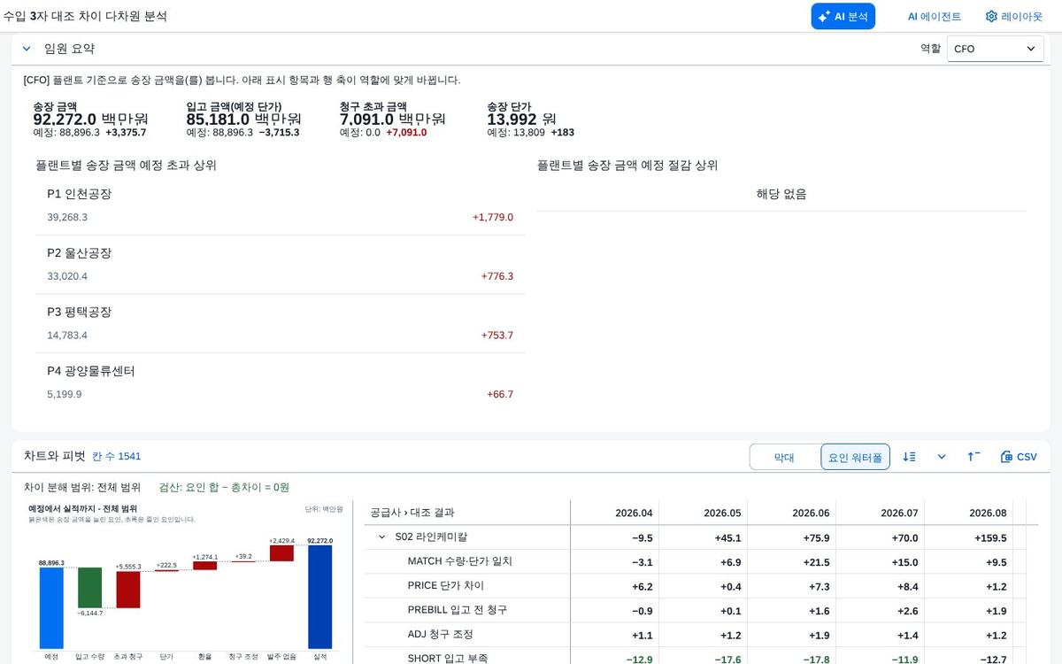The image size is (1062, 664).
Task: Select the MATCH 수량·단가 일치 row label
Action: coord(460,561)
